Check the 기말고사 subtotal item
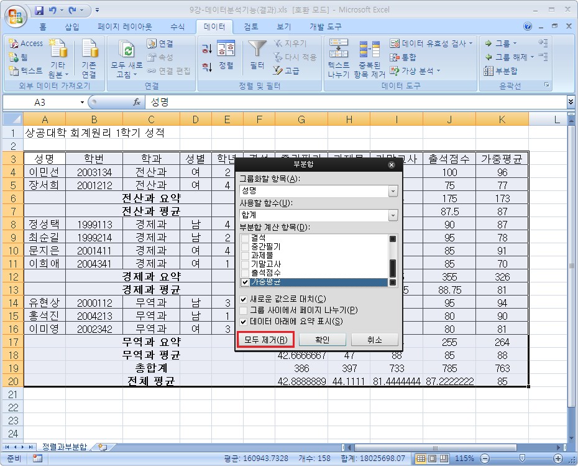The width and height of the screenshot is (578, 466). pos(245,264)
